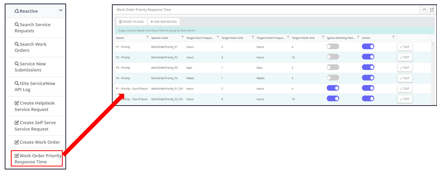Open Search Work Orders

point(35,47)
